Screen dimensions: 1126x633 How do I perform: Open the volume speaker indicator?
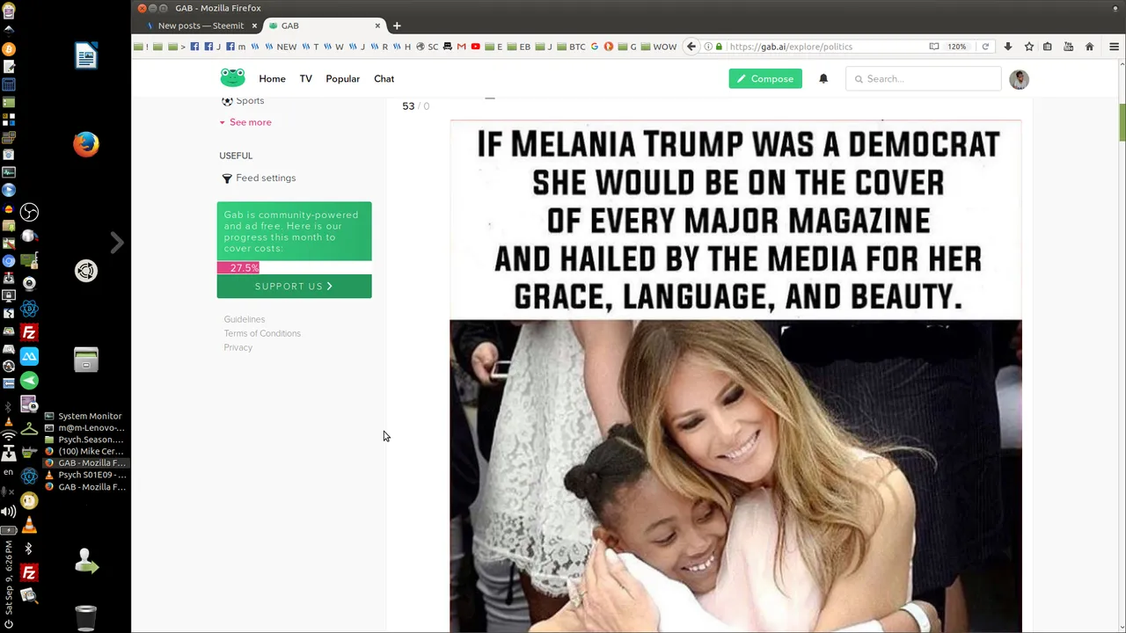click(9, 511)
